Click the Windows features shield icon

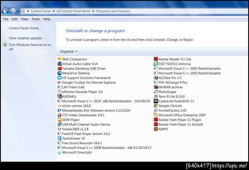[x=5, y=45]
